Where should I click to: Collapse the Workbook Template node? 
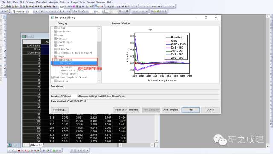coord(52,77)
